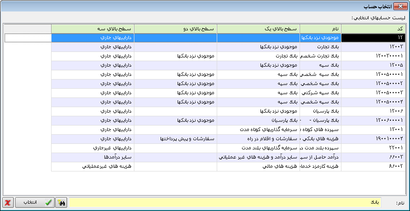Select code ۱۲۰۰۳ row

[373, 47]
